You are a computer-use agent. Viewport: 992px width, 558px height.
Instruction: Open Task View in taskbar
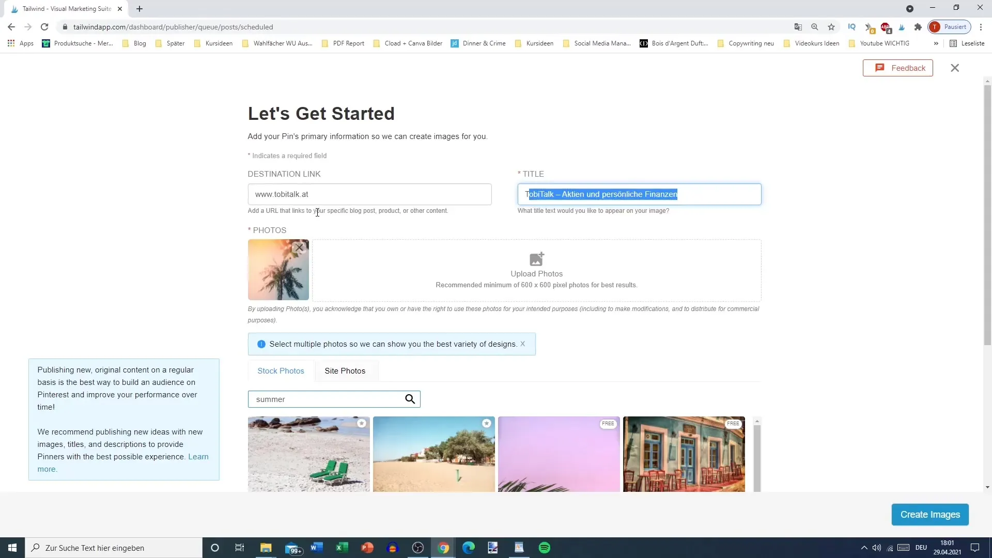tap(239, 548)
